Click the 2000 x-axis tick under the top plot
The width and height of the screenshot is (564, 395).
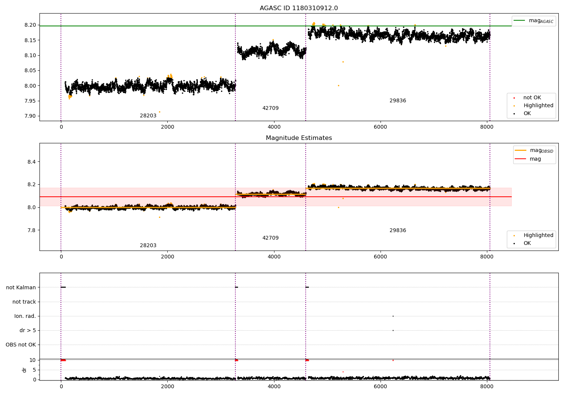(x=167, y=127)
